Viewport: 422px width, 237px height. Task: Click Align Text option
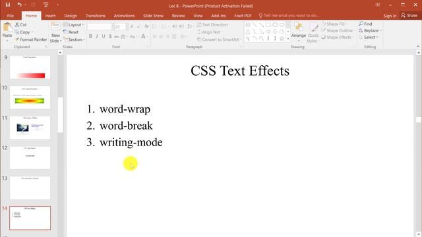pyautogui.click(x=210, y=32)
